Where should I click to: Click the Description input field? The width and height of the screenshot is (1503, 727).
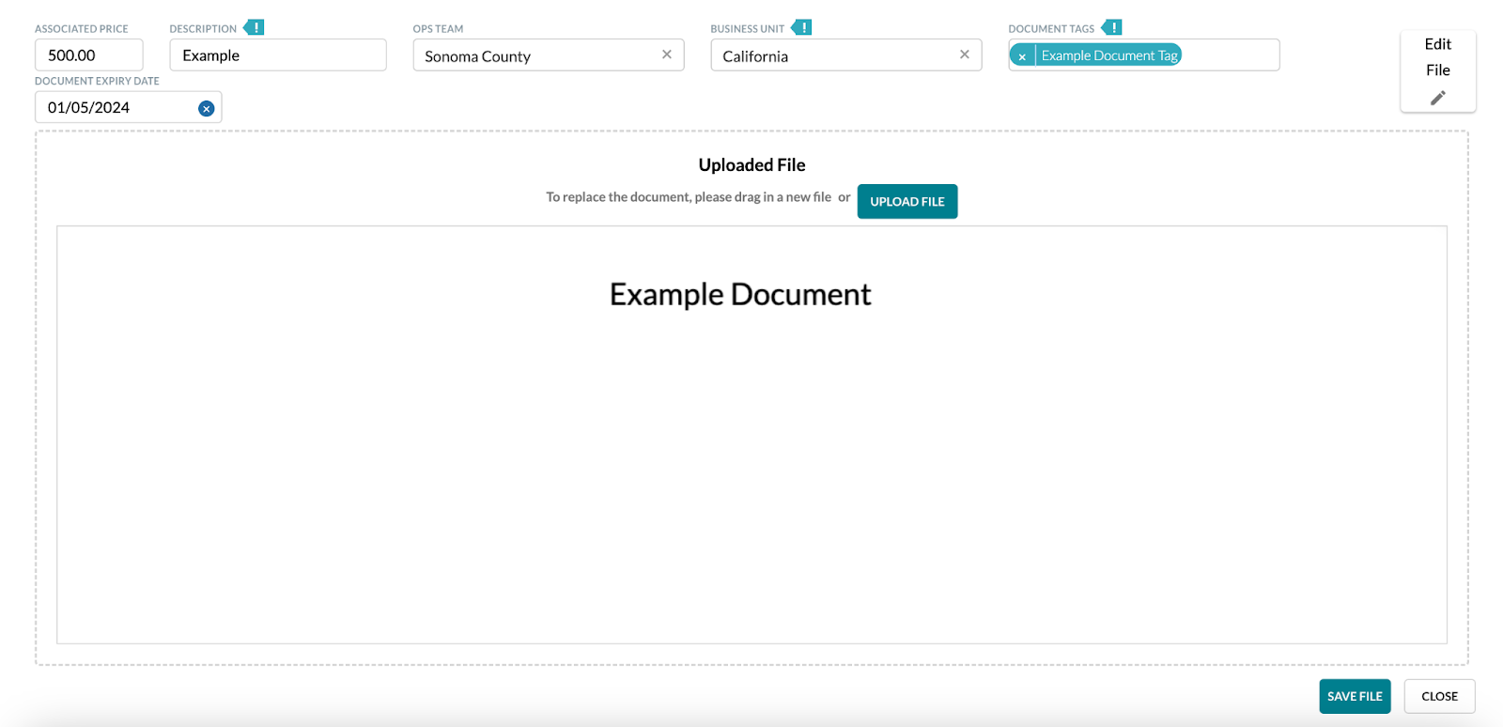[278, 55]
